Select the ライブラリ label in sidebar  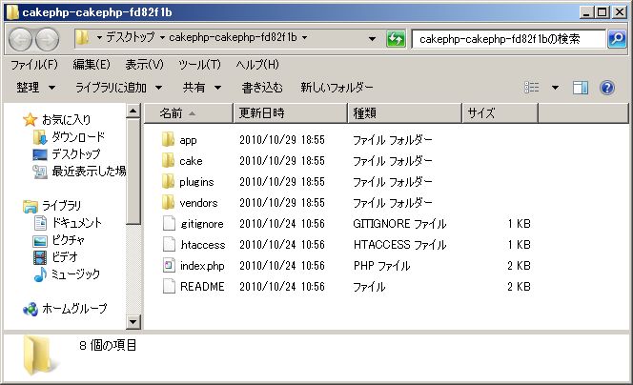click(61, 206)
